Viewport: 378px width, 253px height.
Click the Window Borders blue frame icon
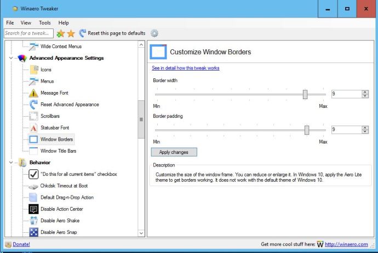click(33, 139)
